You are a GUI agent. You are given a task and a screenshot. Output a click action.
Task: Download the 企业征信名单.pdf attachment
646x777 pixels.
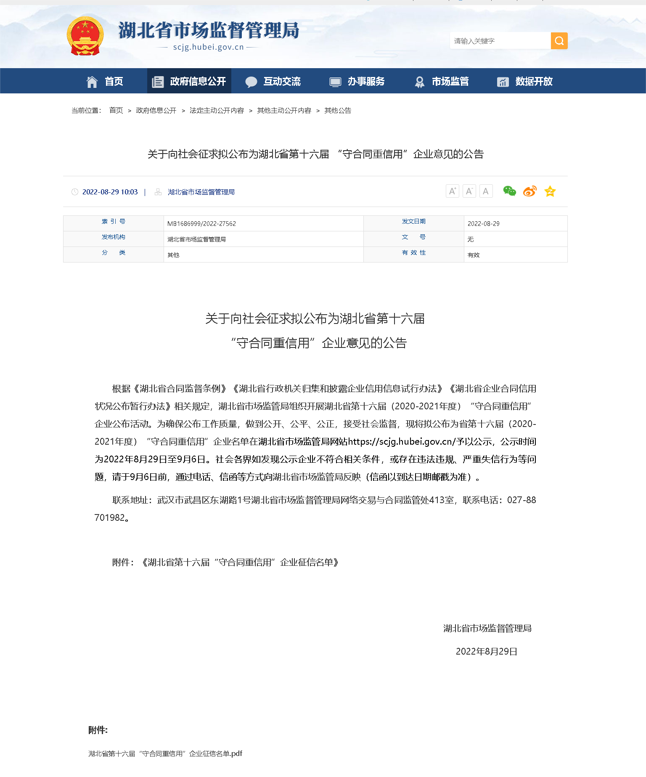[x=165, y=753]
